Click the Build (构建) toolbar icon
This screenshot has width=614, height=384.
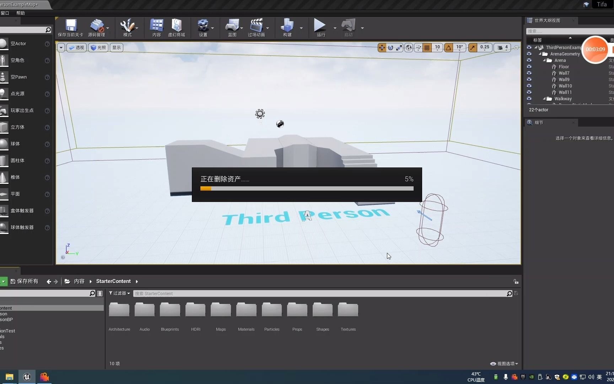pos(287,28)
